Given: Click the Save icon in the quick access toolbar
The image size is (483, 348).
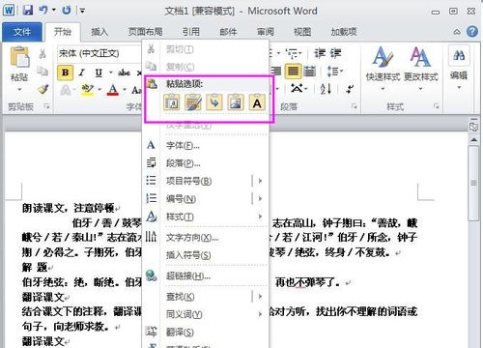Looking at the screenshot, I should (28, 10).
